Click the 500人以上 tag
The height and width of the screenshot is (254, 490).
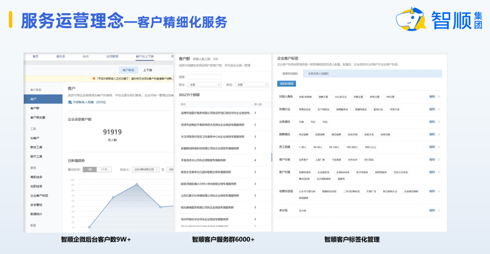pyautogui.click(x=371, y=147)
